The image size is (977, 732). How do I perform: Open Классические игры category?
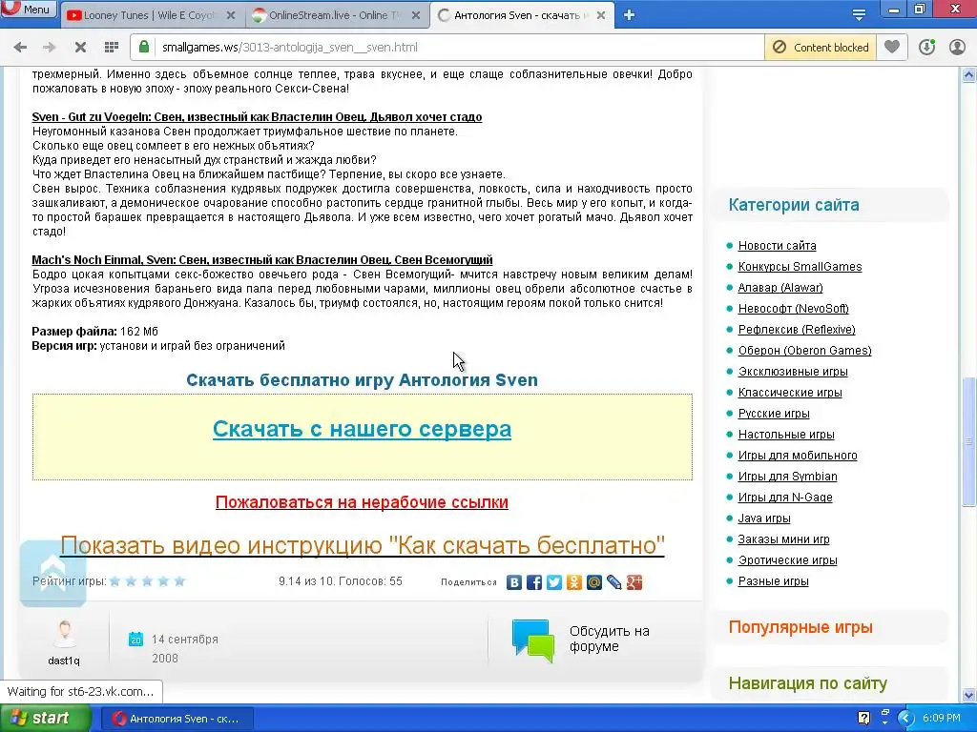pos(790,393)
